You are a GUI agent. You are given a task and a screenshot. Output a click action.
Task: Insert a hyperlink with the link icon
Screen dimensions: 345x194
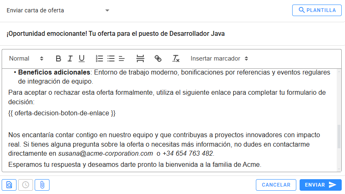(158, 58)
